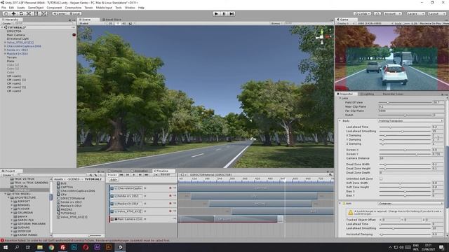Expand Volvo_9700 object in Hierarchy
This screenshot has width=449, height=252.
click(x=5, y=42)
